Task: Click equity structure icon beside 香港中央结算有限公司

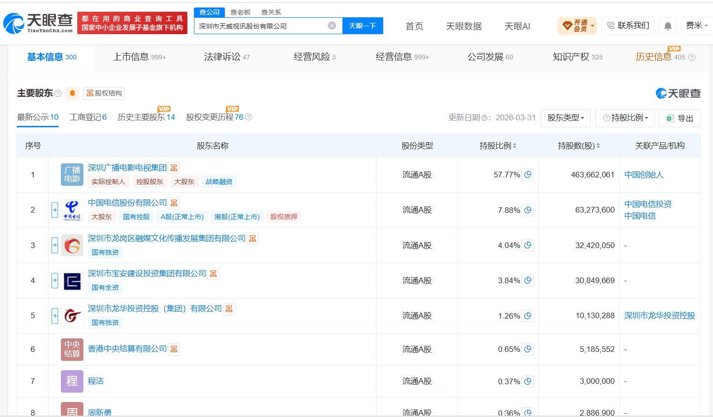Action: [x=174, y=349]
